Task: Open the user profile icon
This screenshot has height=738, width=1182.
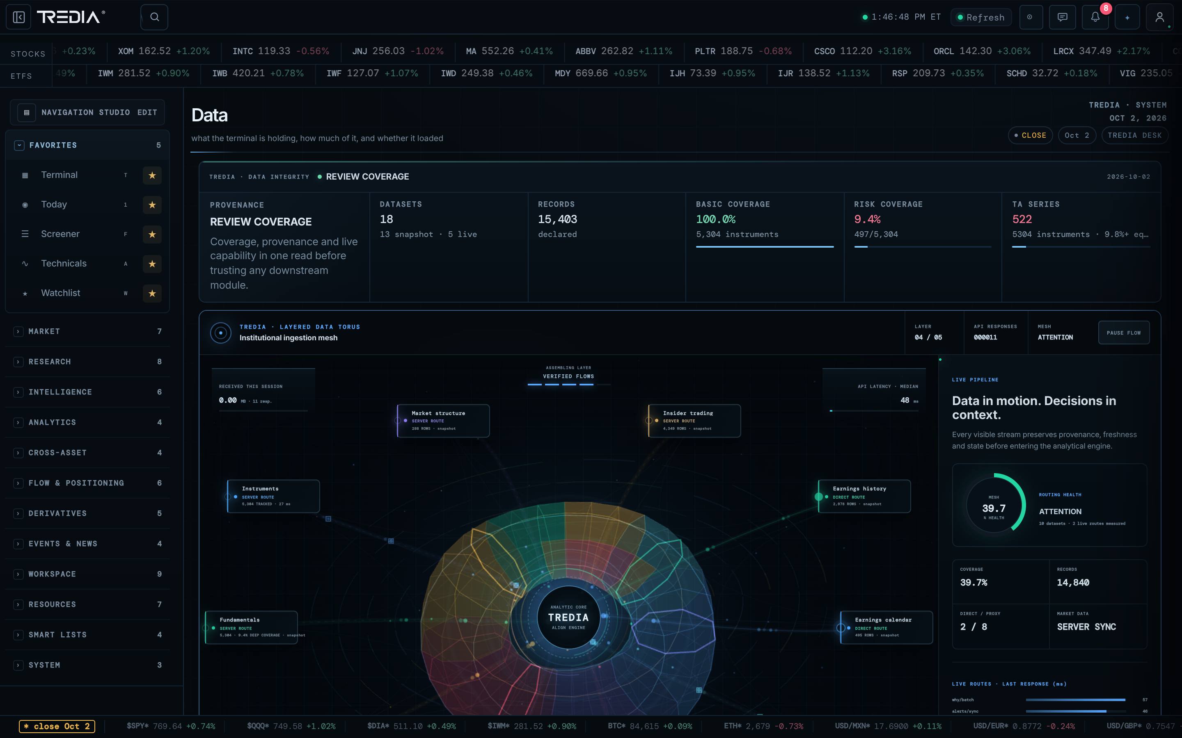Action: click(1159, 17)
